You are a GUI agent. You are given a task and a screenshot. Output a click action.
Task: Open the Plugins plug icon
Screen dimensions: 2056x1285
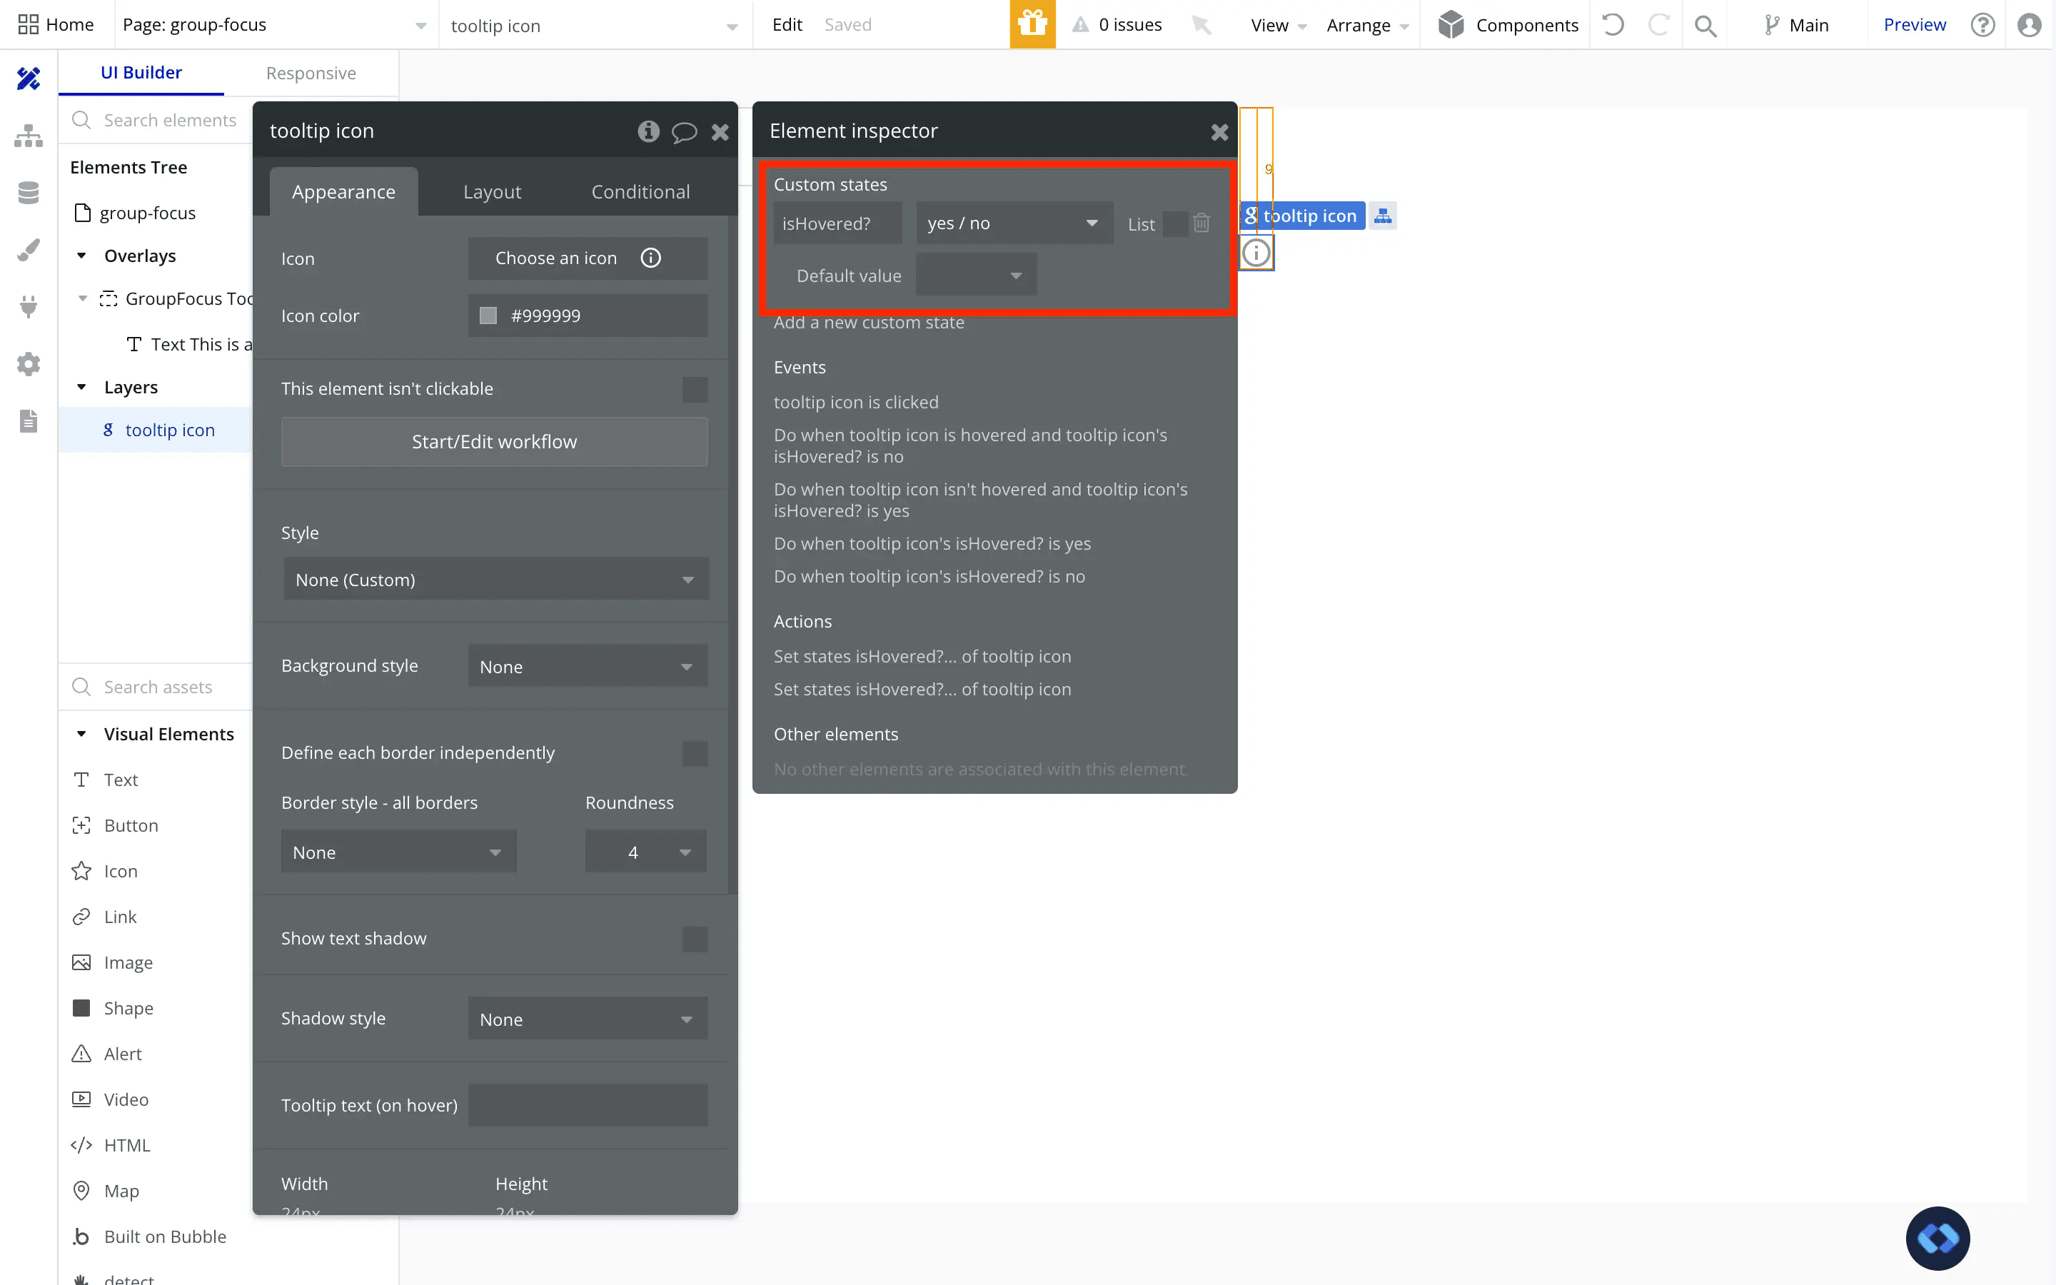pyautogui.click(x=28, y=306)
